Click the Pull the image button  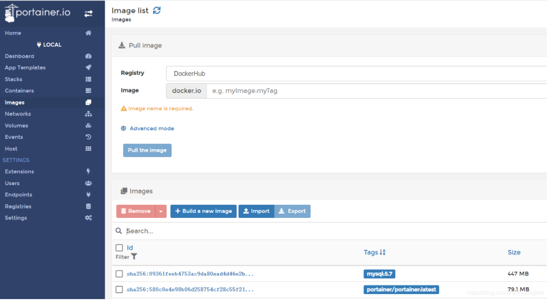click(x=147, y=150)
